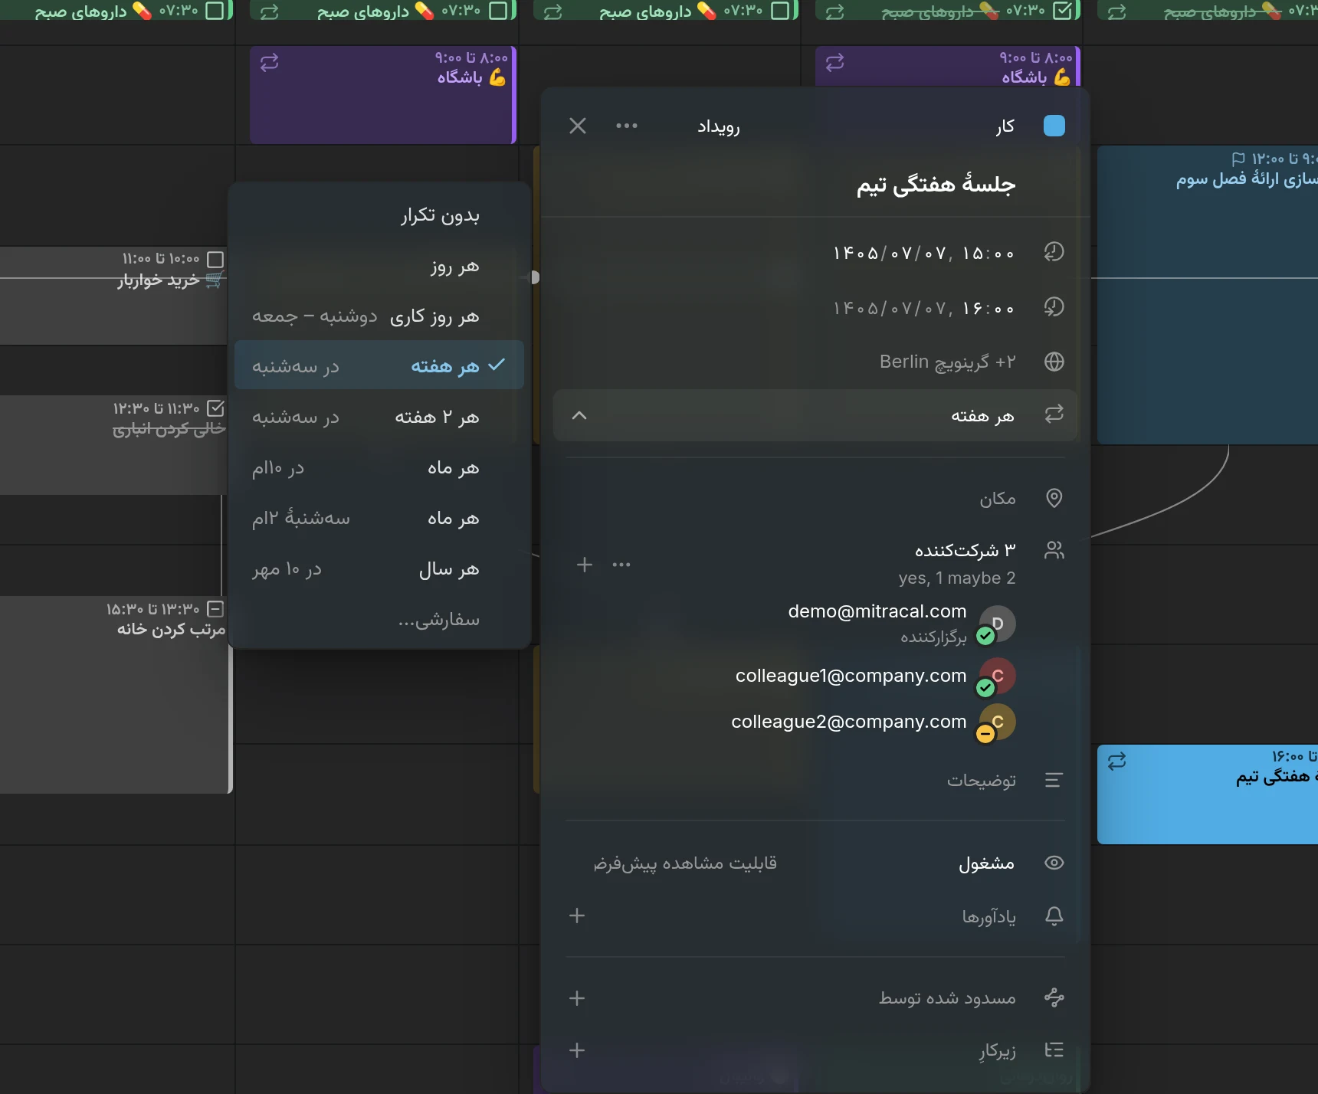
Task: Click the location pin icon
Action: click(1054, 498)
